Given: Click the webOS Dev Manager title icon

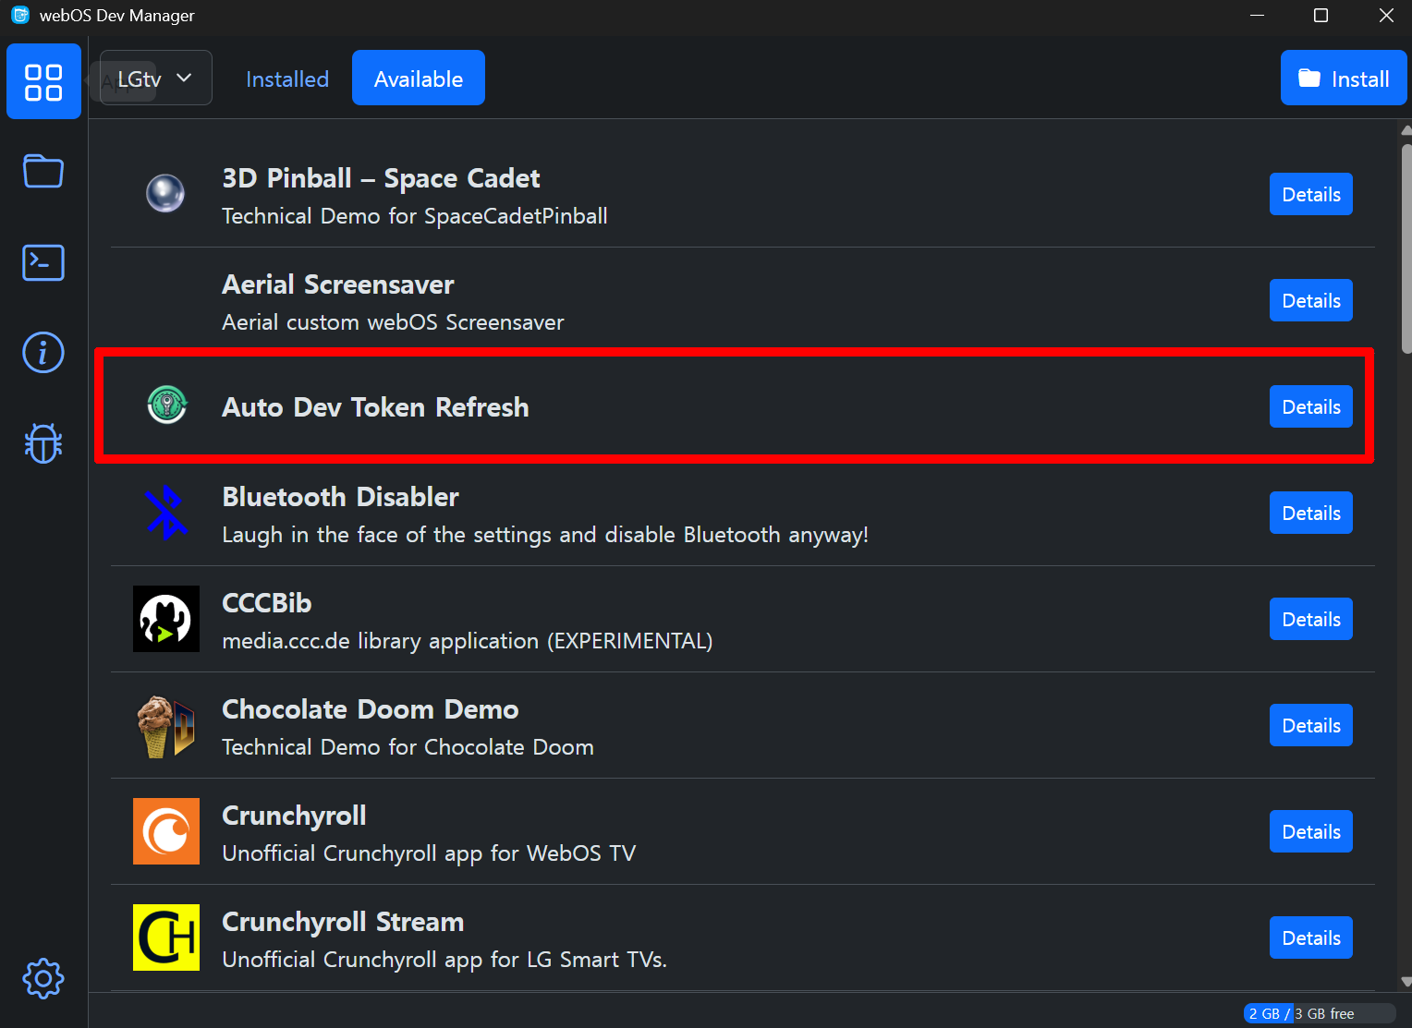Looking at the screenshot, I should [x=19, y=15].
